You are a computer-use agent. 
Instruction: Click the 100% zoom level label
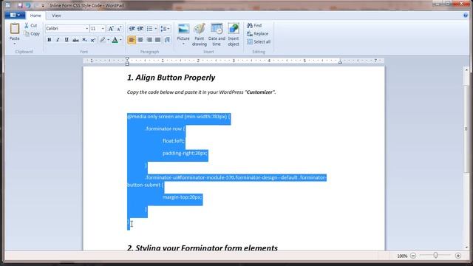402,256
